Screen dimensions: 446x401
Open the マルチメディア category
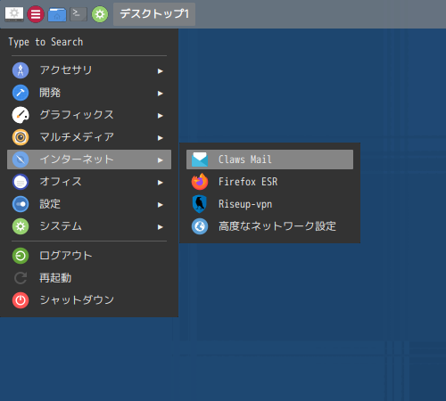[89, 137]
